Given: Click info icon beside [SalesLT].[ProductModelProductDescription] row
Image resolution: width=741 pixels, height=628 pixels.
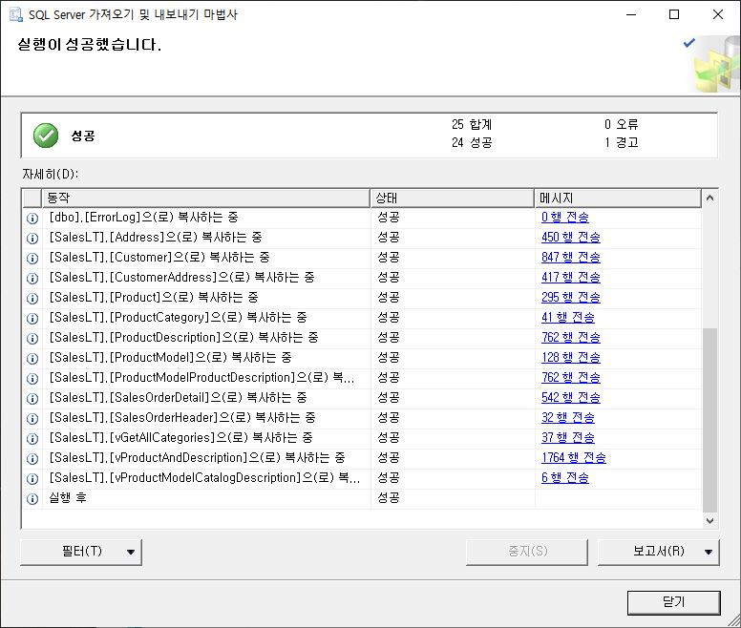Looking at the screenshot, I should [32, 379].
